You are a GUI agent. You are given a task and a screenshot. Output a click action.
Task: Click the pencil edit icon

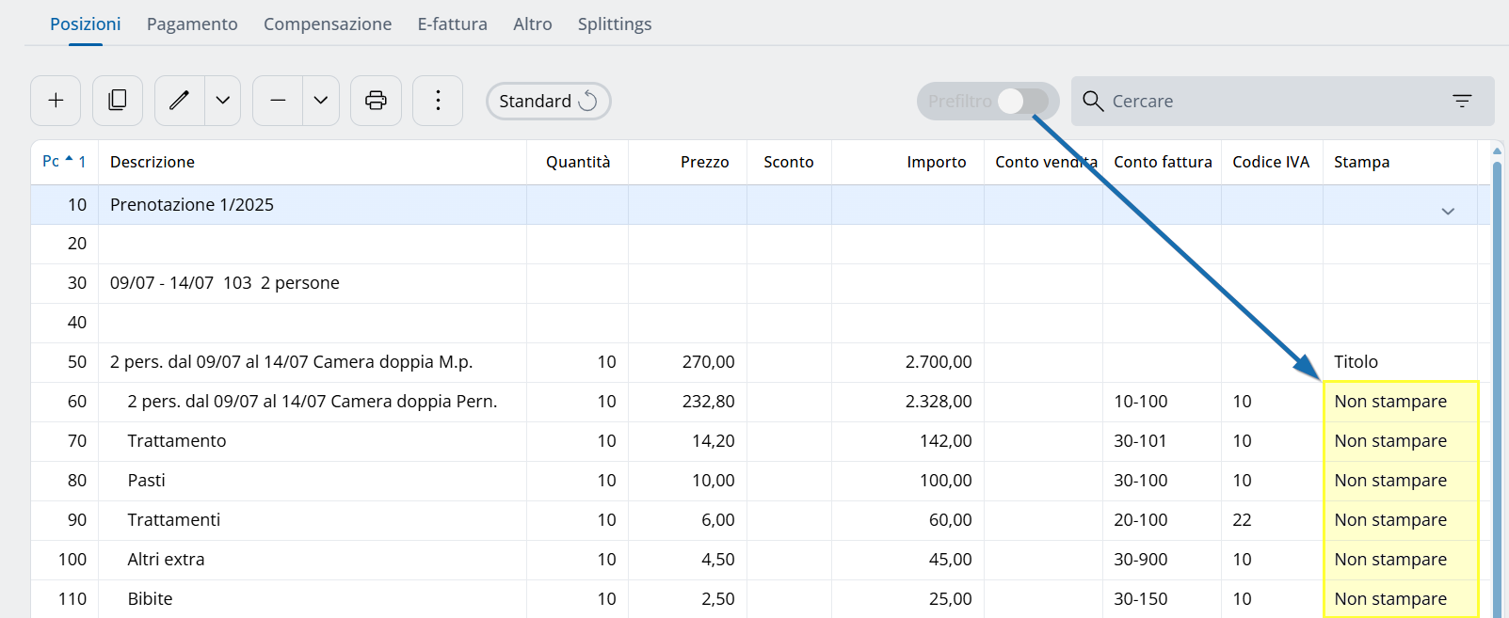[x=179, y=101]
